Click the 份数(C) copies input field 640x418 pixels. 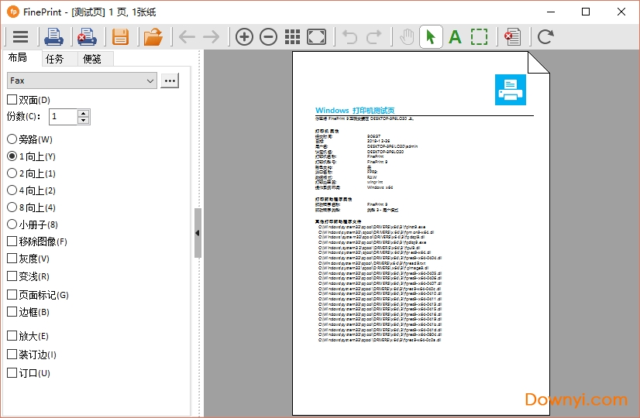64,117
